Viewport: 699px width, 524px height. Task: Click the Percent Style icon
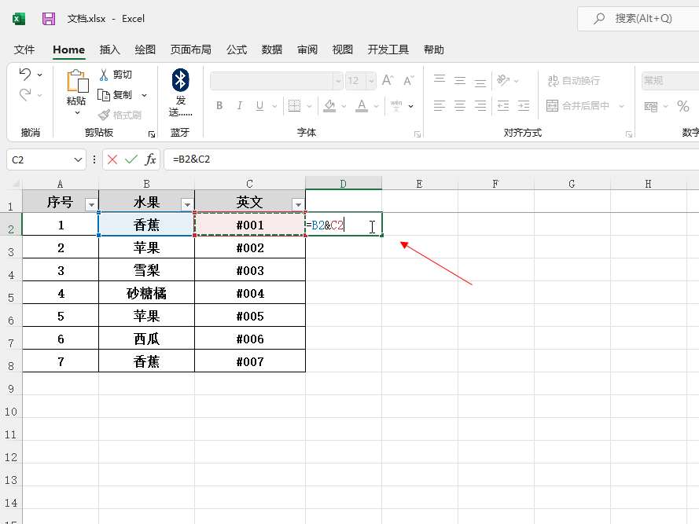(683, 106)
